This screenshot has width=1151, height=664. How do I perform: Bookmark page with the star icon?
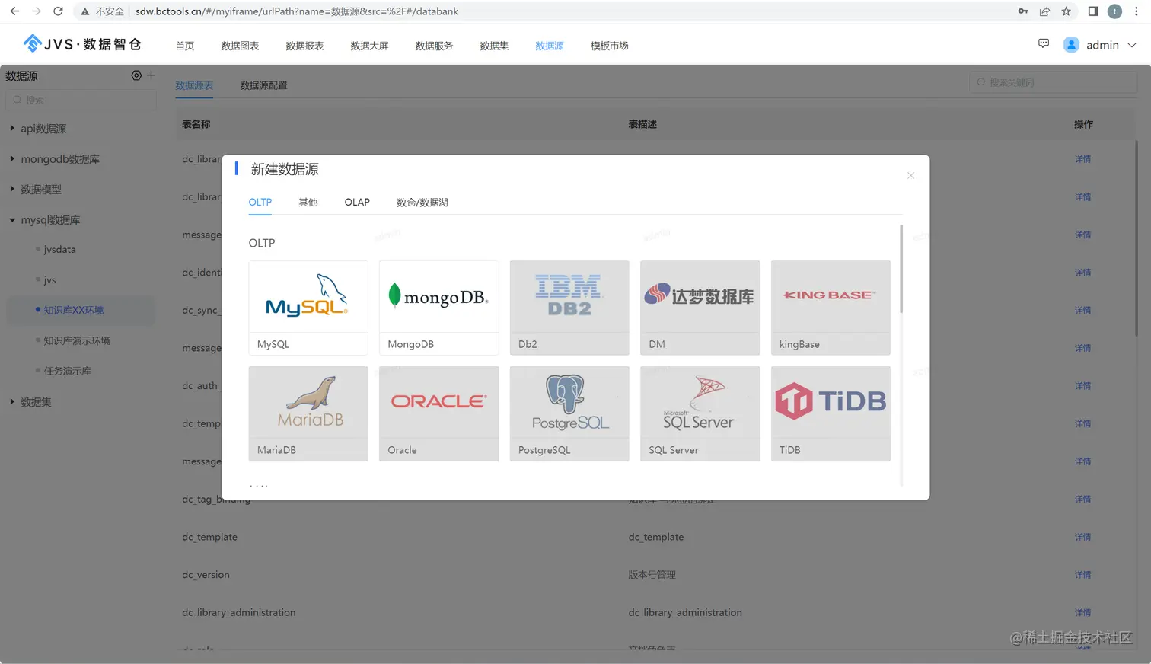(1066, 11)
